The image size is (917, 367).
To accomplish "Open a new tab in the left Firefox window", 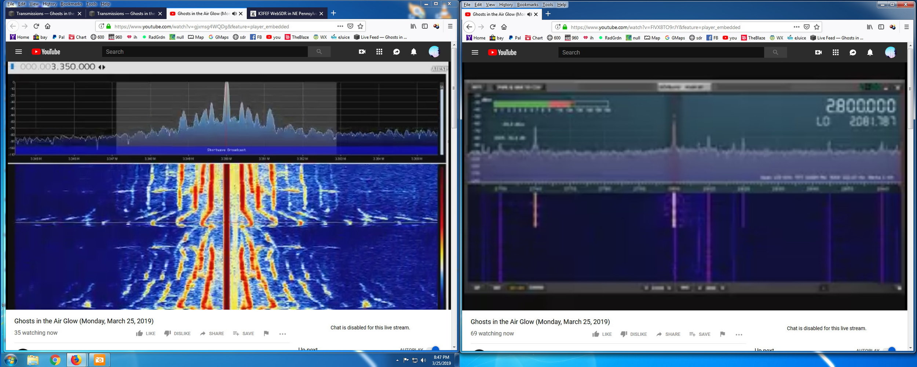I will pyautogui.click(x=333, y=13).
